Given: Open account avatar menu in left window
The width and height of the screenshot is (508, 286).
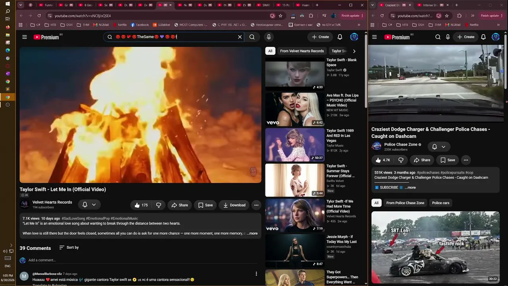Looking at the screenshot, I should (x=354, y=37).
